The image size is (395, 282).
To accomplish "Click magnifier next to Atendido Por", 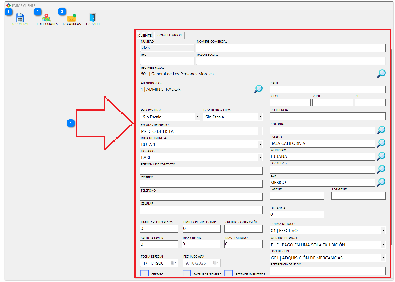I will point(258,89).
